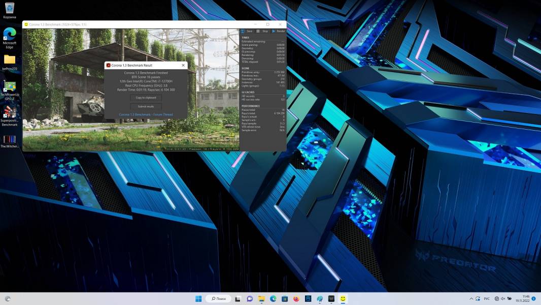Select Superposition Benchmark desktop shortcut
The height and width of the screenshot is (305, 541).
pyautogui.click(x=9, y=113)
